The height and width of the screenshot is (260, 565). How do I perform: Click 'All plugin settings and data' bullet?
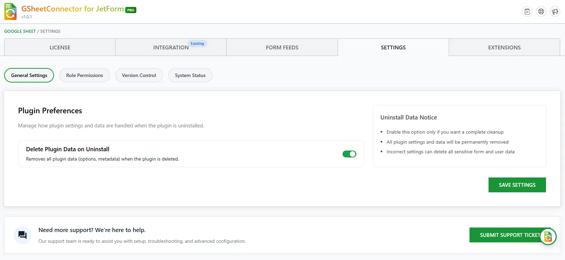pyautogui.click(x=447, y=142)
